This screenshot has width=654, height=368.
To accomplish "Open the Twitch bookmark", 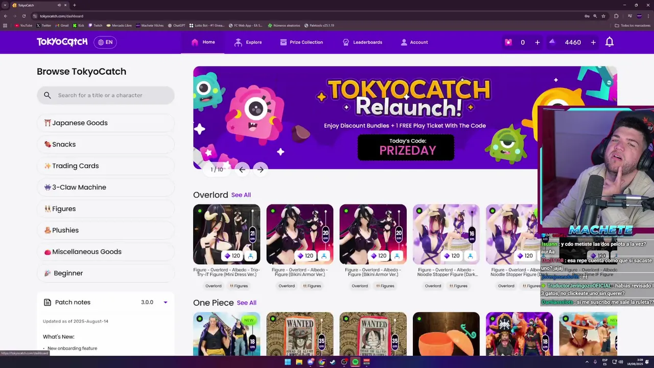I will (96, 25).
